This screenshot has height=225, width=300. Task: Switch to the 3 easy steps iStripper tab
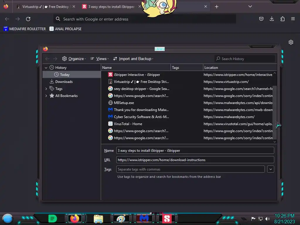[x=111, y=7]
